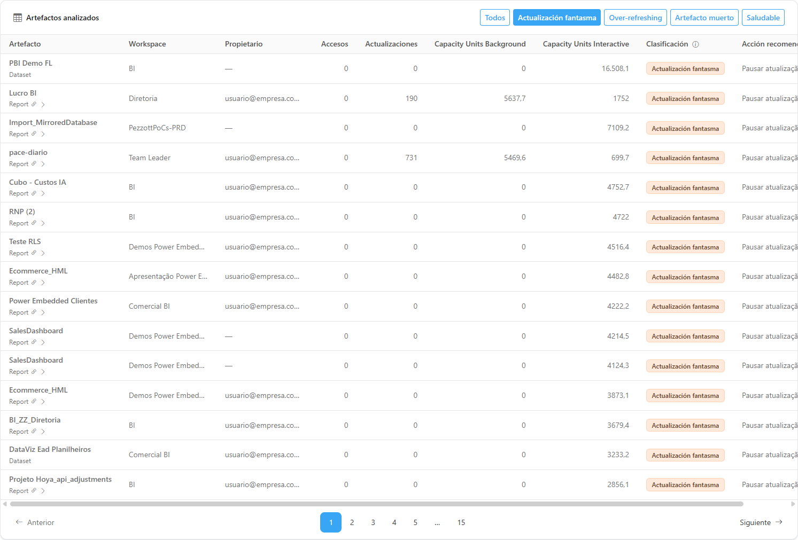
Task: Expand the Cubo - Custos IA chevron
Action: (43, 194)
